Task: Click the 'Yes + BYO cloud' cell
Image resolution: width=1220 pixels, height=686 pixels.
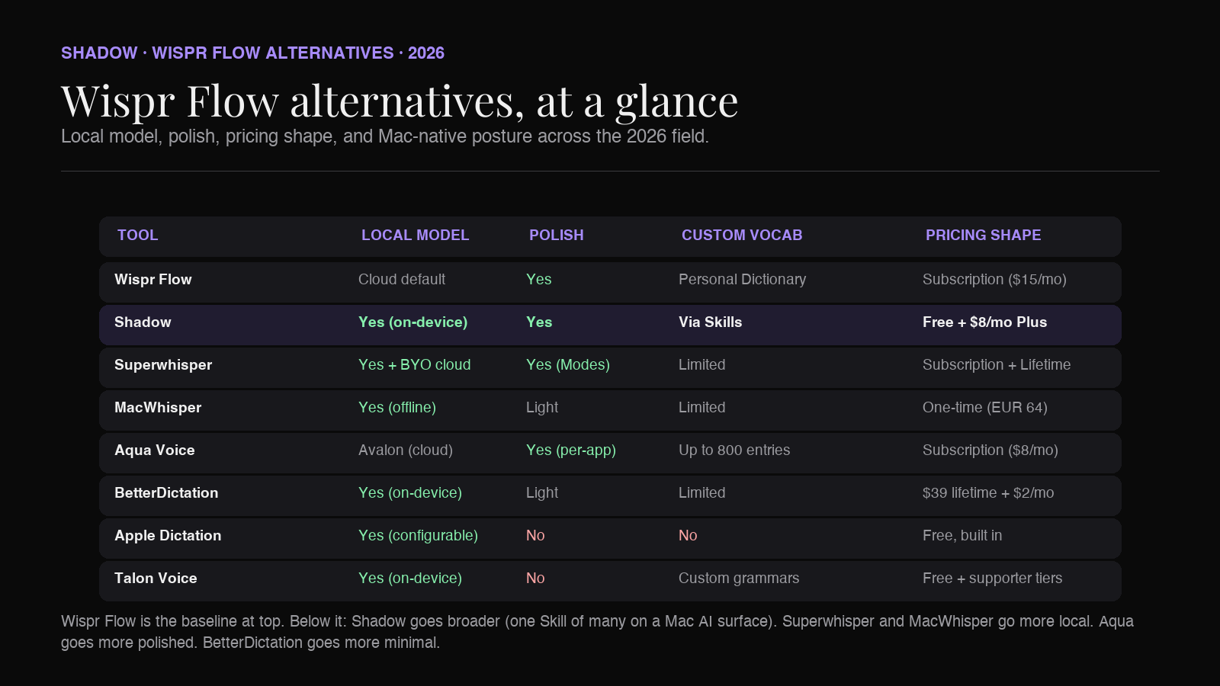Action: [414, 365]
